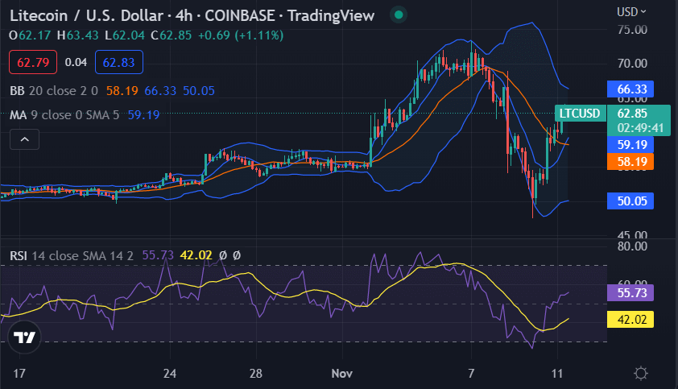678x389 pixels.
Task: Click the 7 date on time axis
Action: click(x=471, y=374)
